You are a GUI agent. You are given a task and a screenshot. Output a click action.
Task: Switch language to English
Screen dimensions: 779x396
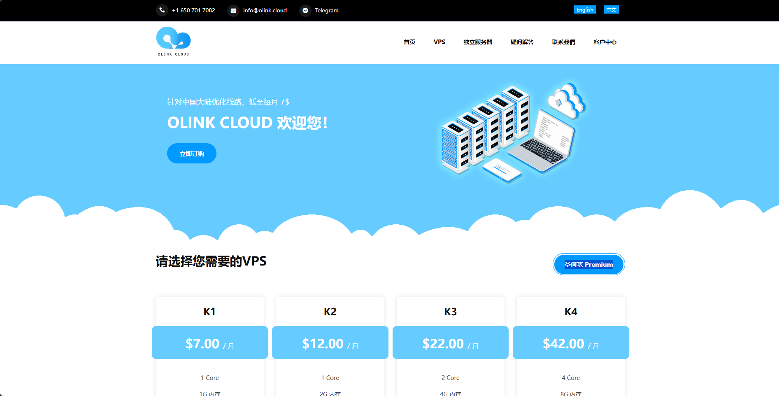pos(585,9)
